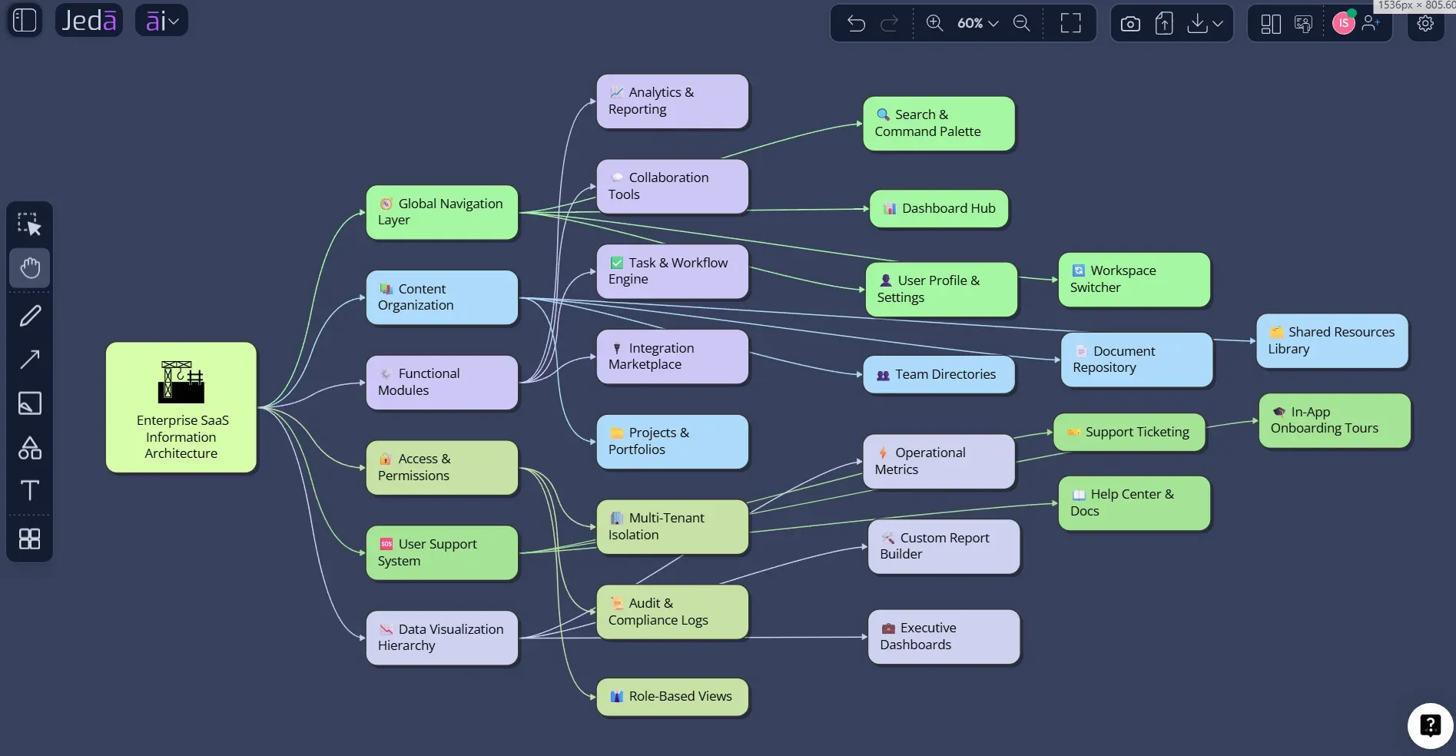Viewport: 1456px width, 756px height.
Task: Select the Collaboration Tools node
Action: pos(672,186)
